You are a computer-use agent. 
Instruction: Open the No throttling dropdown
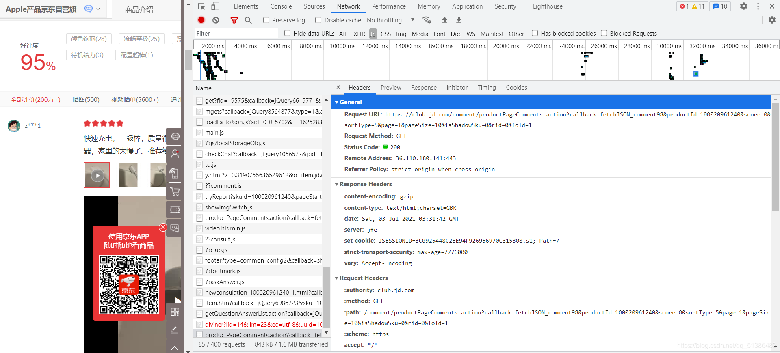[390, 20]
